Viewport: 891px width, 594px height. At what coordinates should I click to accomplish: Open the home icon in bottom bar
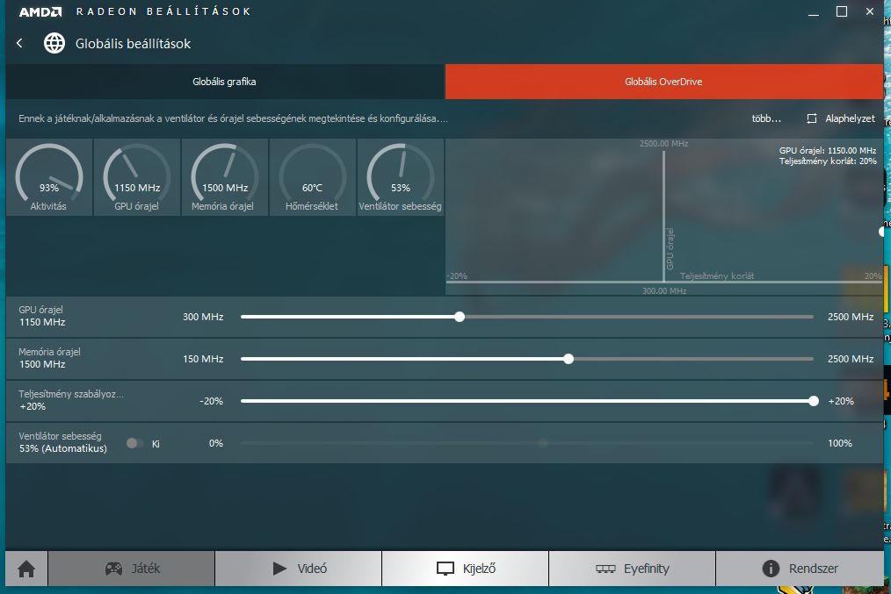26,569
